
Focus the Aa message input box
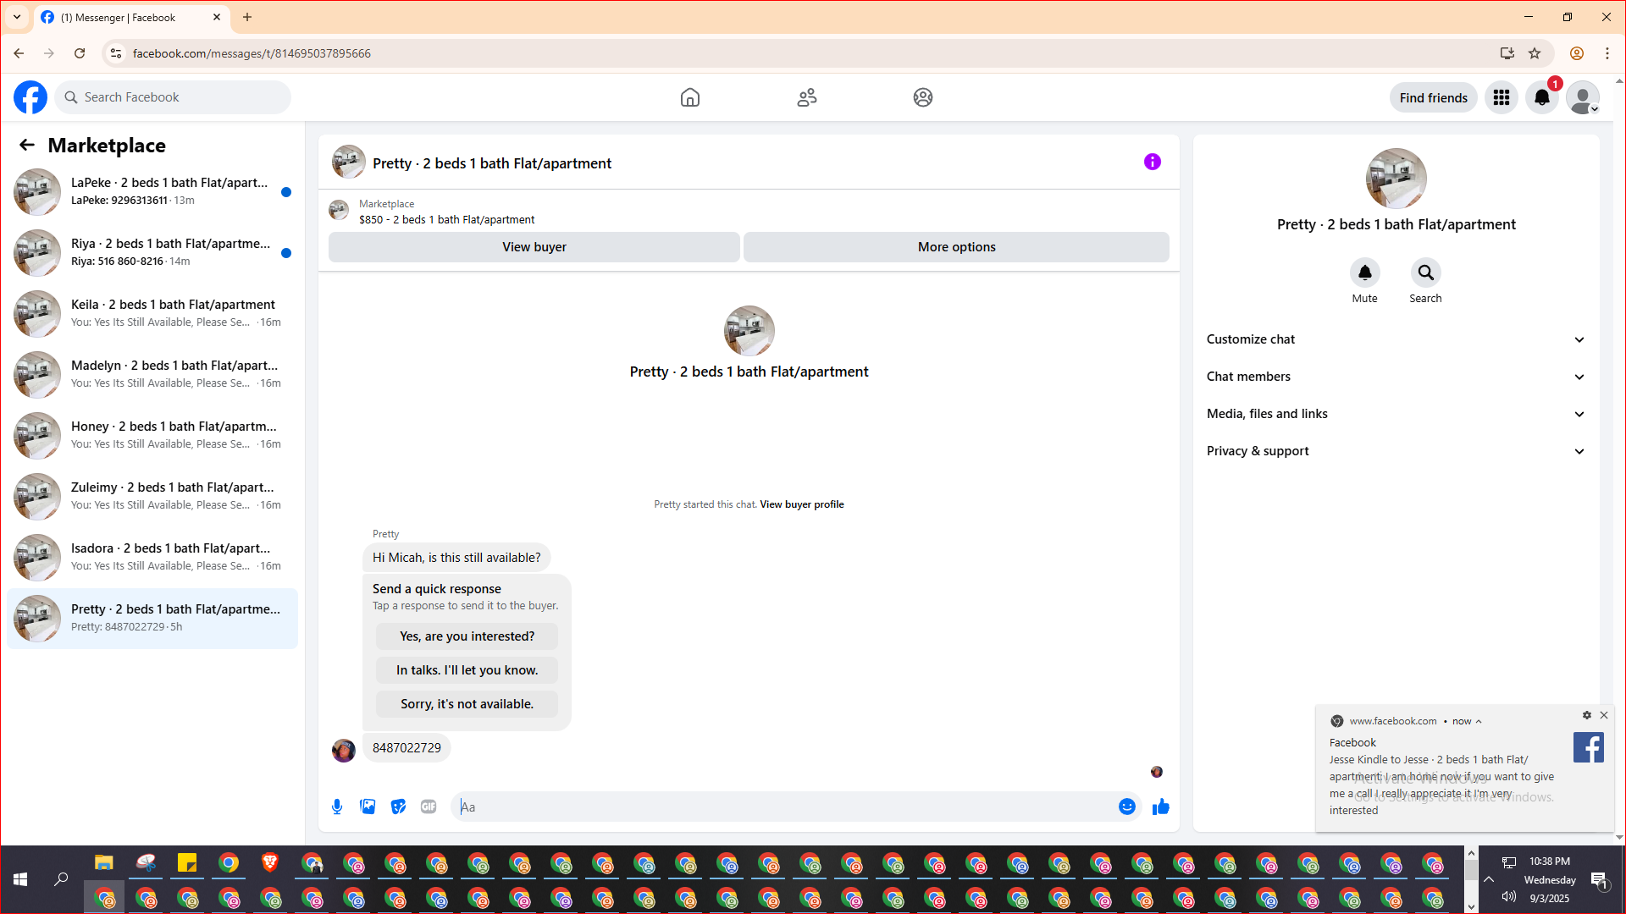pyautogui.click(x=783, y=807)
